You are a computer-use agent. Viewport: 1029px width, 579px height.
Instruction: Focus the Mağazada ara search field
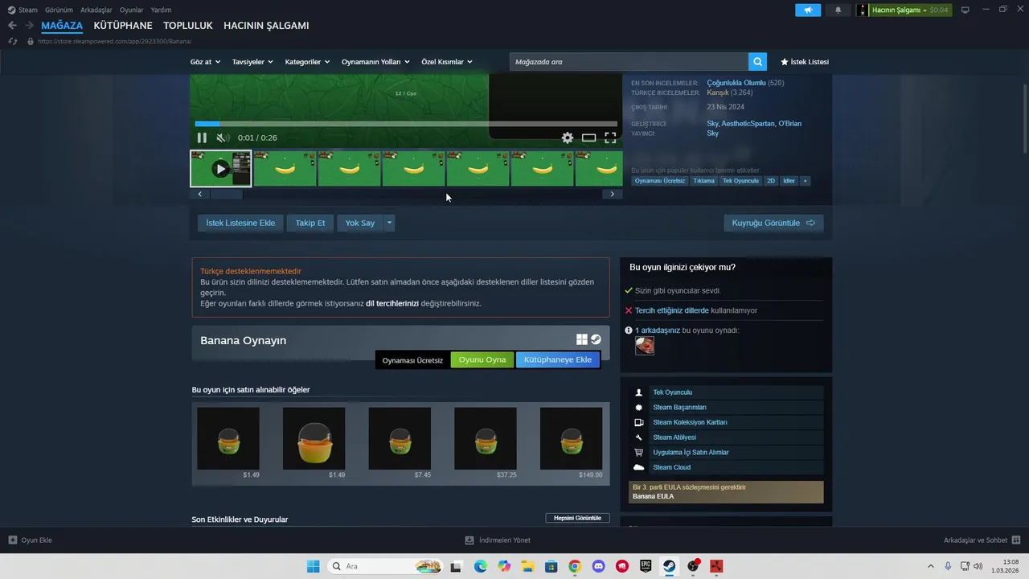(629, 62)
